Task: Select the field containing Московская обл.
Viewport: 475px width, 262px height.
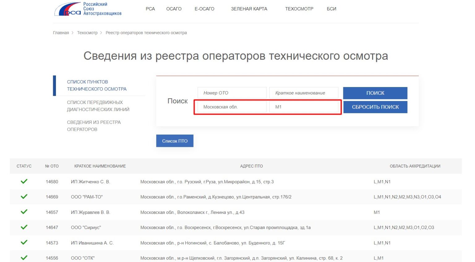Action: tap(232, 107)
